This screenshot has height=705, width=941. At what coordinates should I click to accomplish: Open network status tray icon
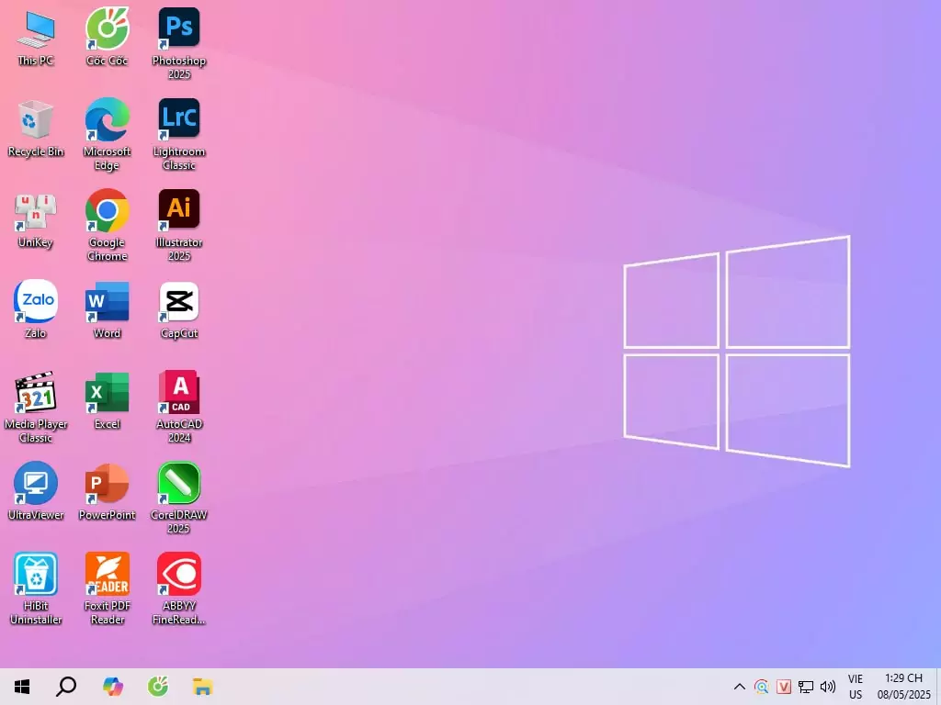[x=805, y=687]
